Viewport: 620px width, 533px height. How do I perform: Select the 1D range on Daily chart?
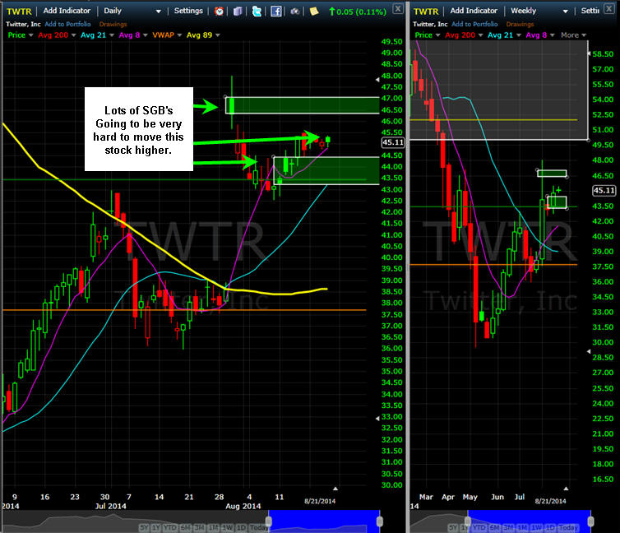click(x=241, y=527)
